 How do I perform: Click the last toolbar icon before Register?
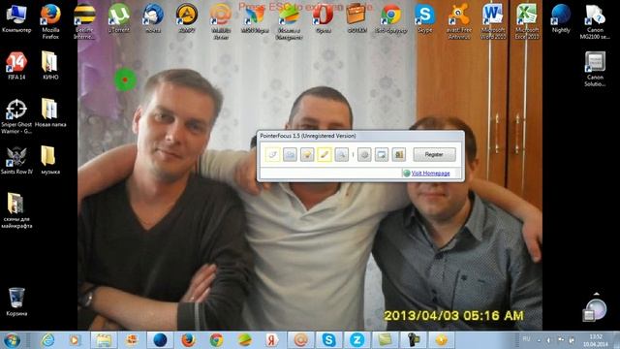tap(398, 154)
